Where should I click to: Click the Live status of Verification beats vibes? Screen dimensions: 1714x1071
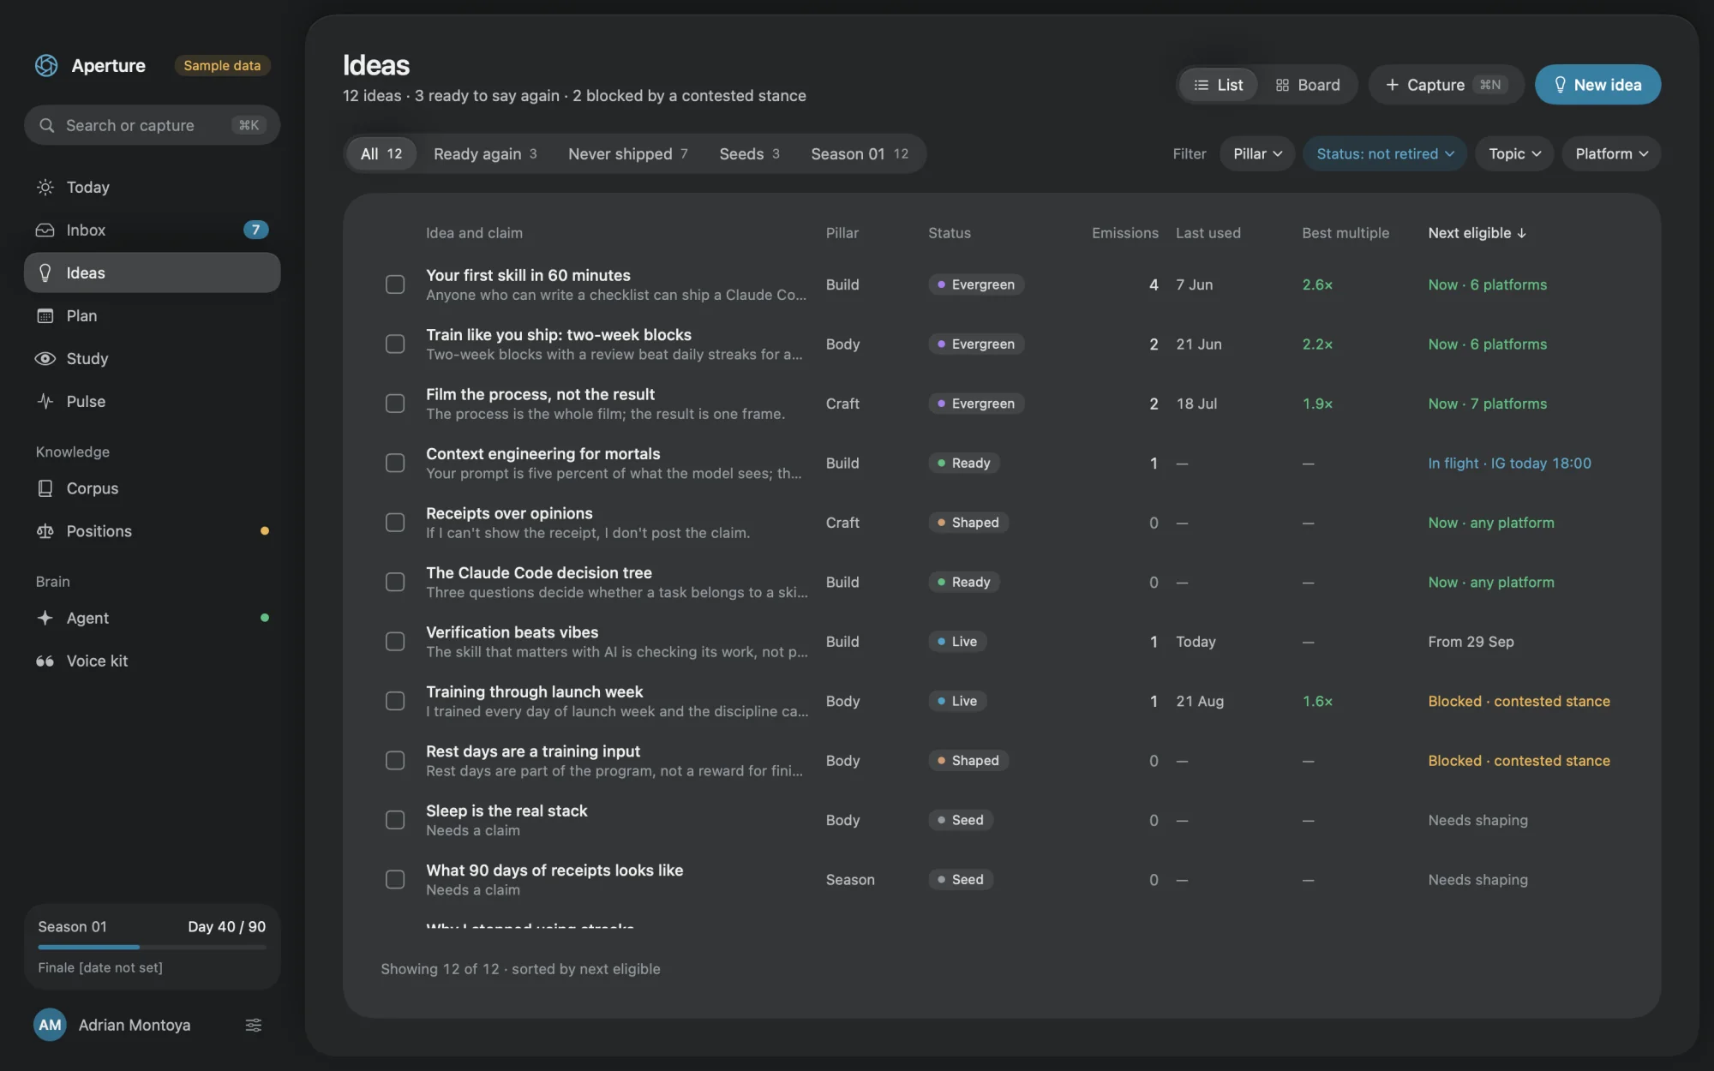[x=957, y=642]
